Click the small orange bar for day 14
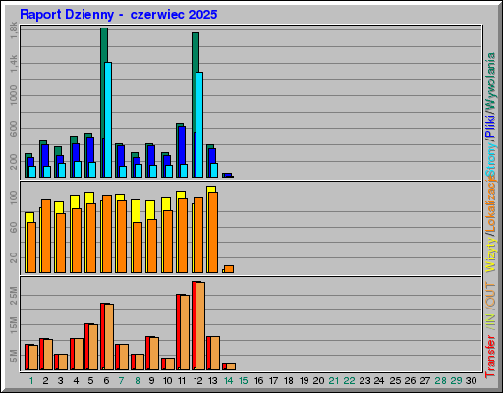Viewport: 503px width, 393px height. pyautogui.click(x=229, y=269)
